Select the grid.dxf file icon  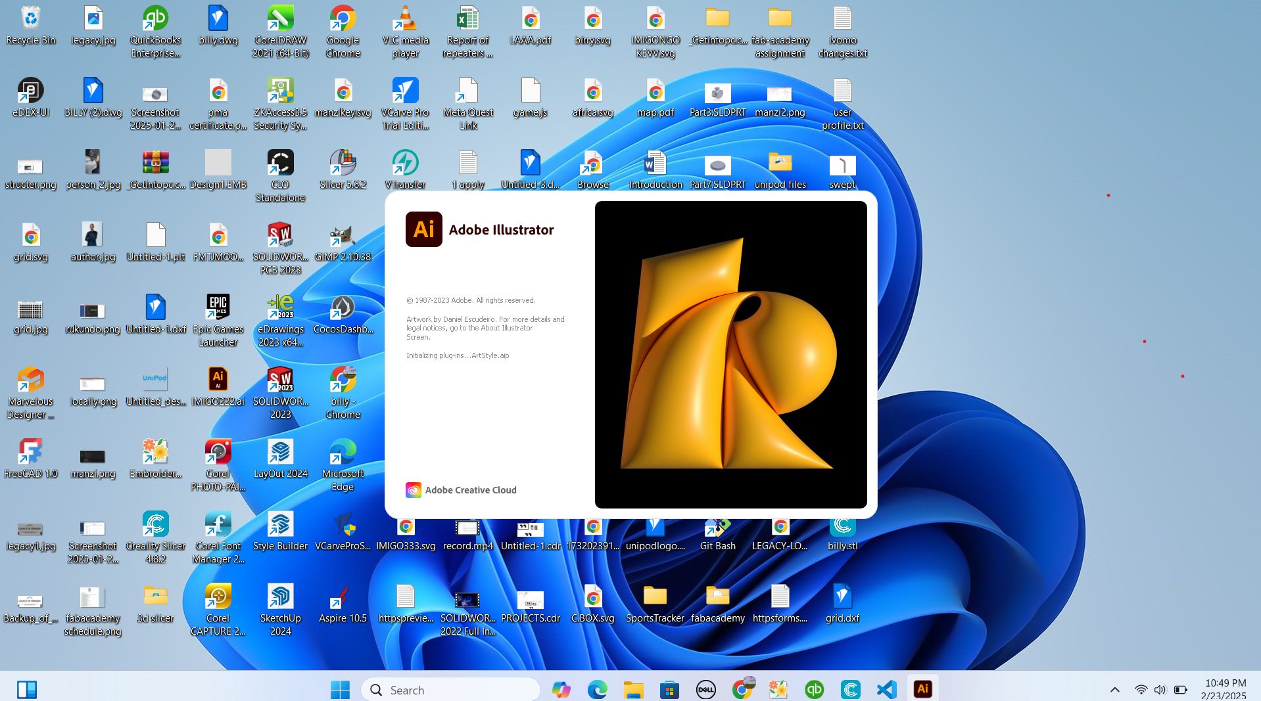[x=842, y=603]
